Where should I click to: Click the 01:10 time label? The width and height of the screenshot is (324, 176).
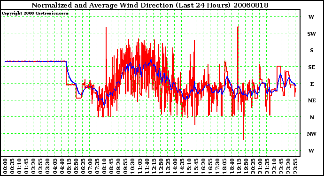(19, 166)
